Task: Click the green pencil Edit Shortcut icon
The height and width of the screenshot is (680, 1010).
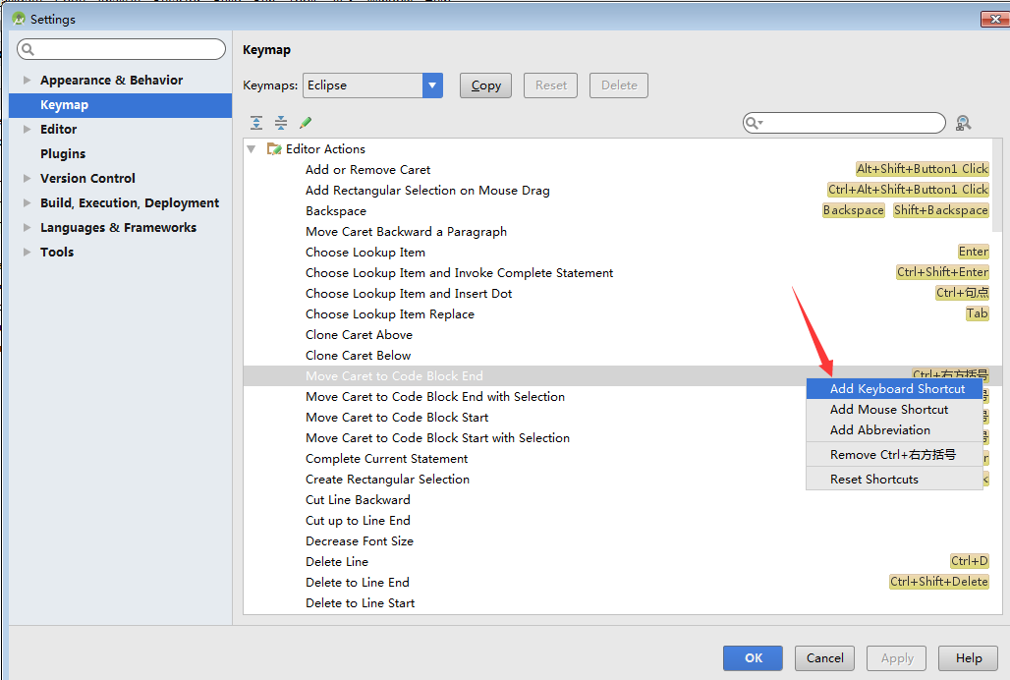Action: (x=306, y=123)
